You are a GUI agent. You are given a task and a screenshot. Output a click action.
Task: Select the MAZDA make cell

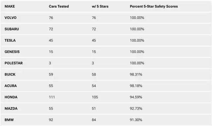(x=11, y=108)
